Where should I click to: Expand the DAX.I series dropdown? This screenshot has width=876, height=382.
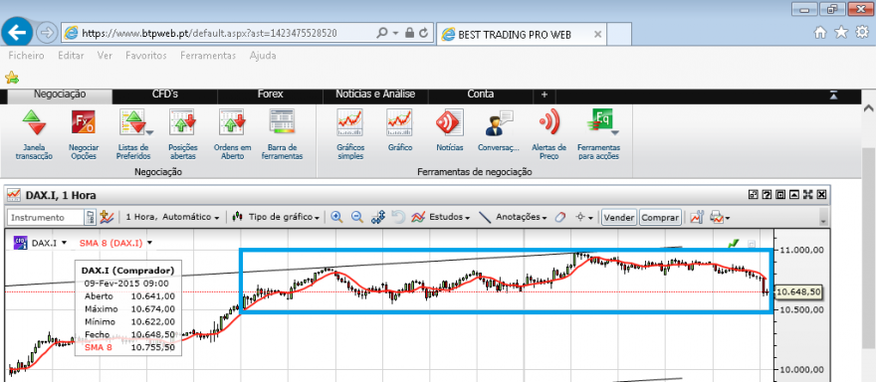coord(65,243)
